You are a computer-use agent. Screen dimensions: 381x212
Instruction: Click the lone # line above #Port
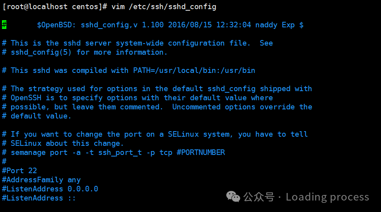click(4, 161)
